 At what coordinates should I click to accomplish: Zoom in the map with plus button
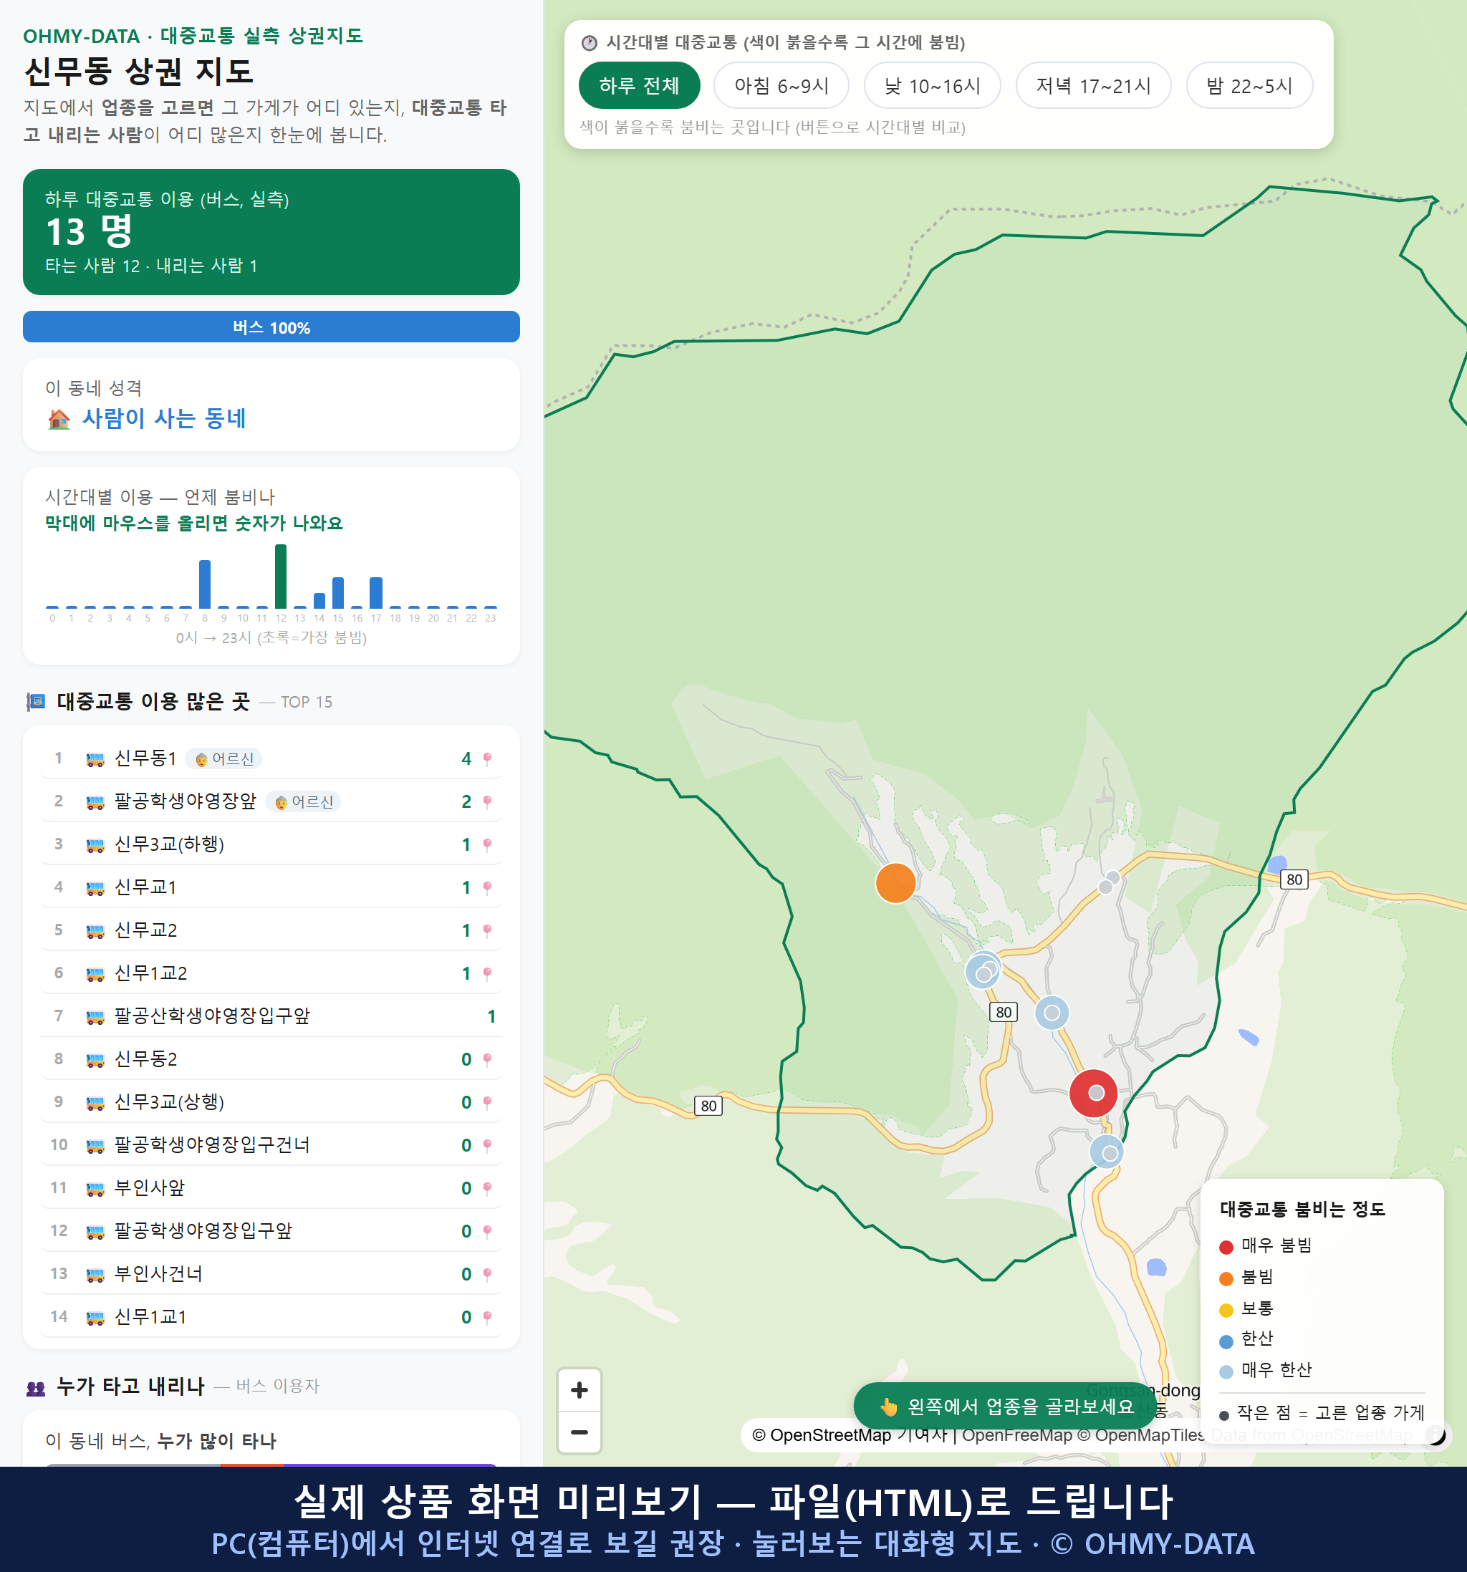pos(579,1390)
